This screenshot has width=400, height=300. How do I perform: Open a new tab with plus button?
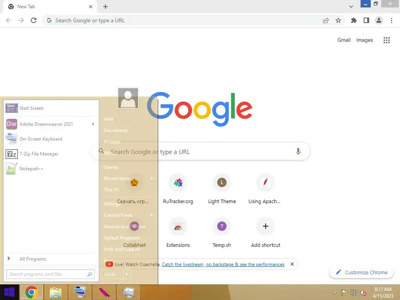[x=105, y=7]
